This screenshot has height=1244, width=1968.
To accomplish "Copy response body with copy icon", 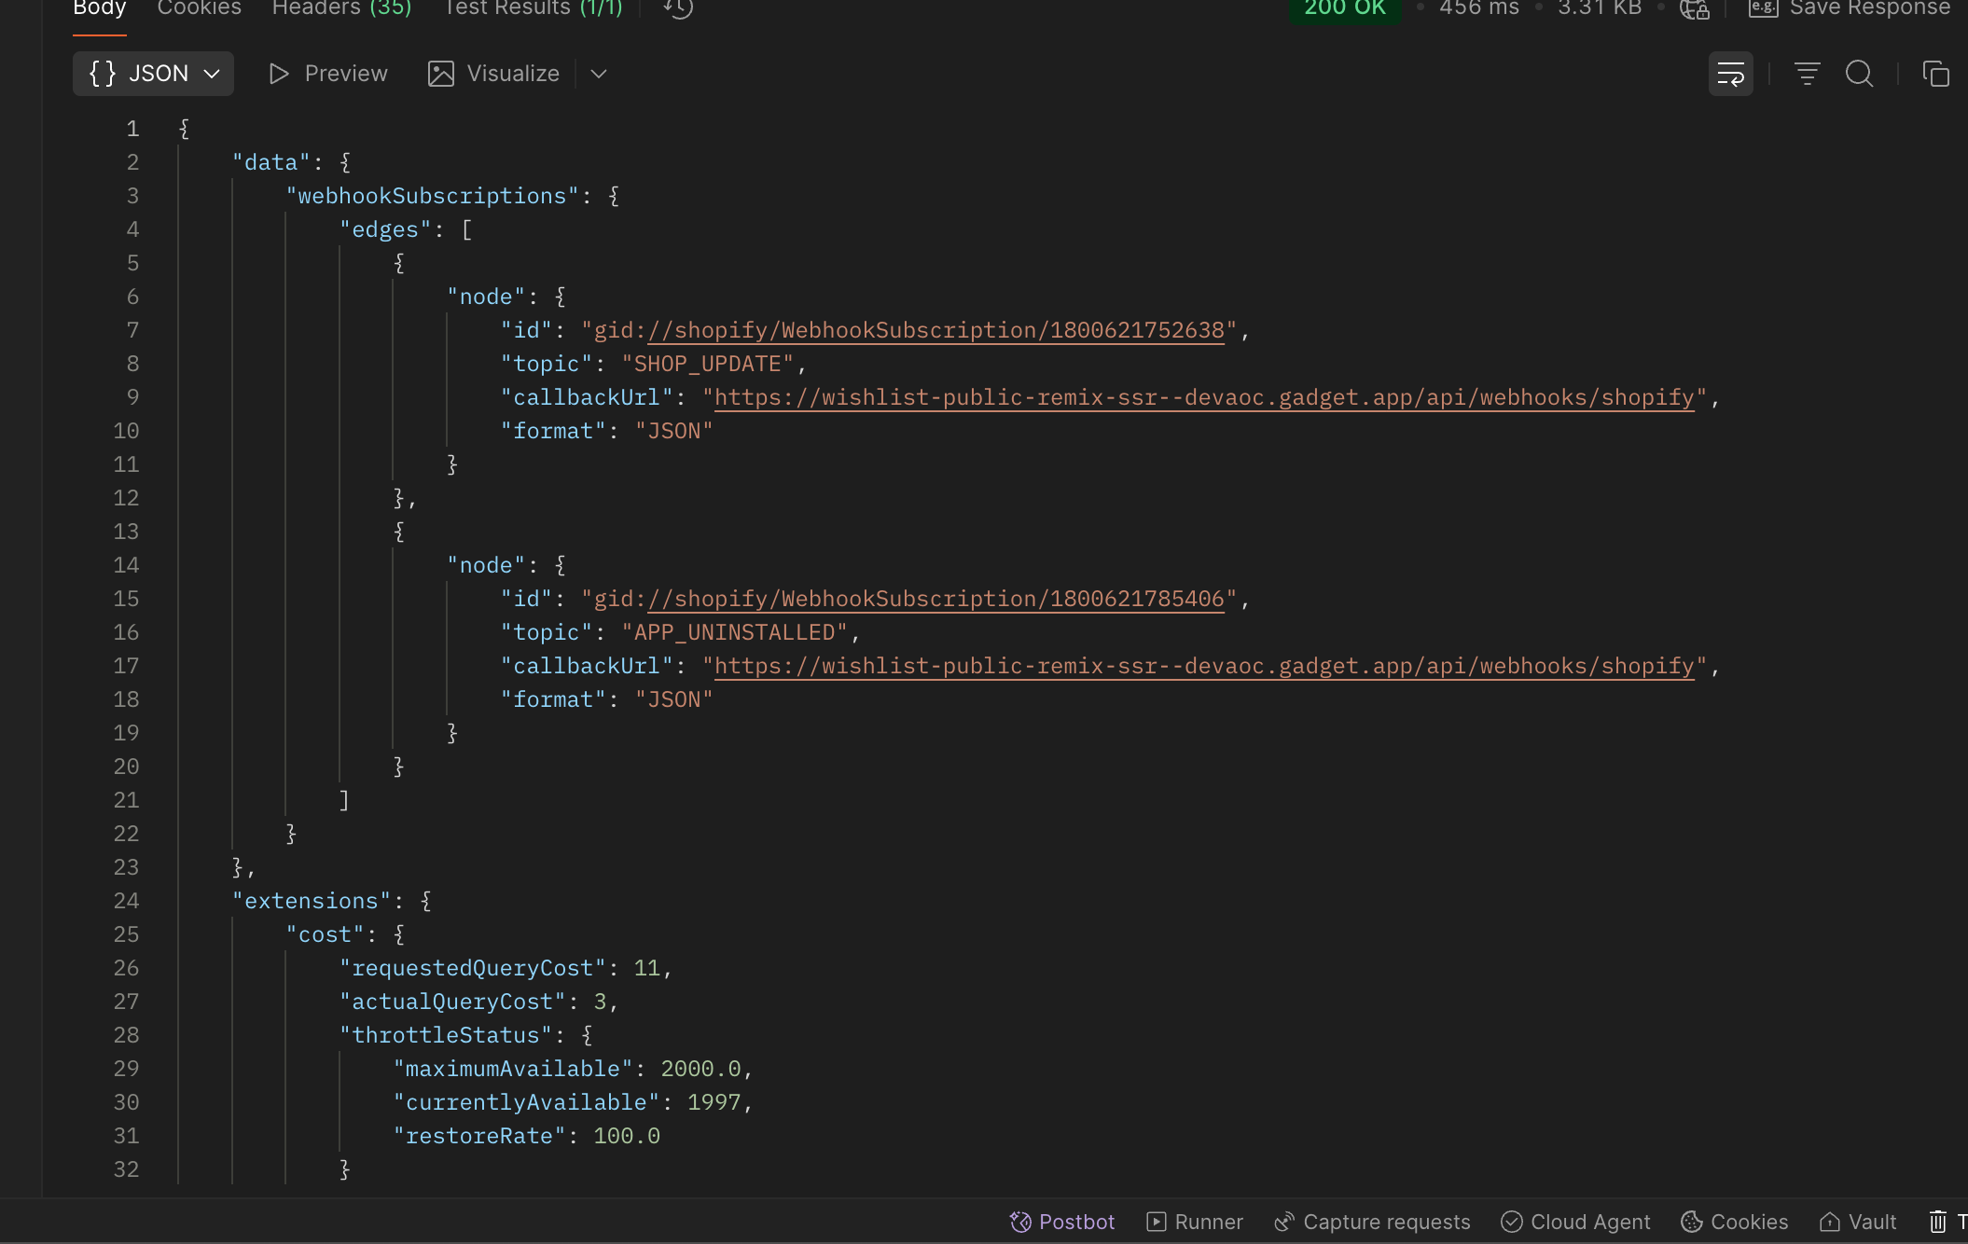I will pyautogui.click(x=1935, y=74).
